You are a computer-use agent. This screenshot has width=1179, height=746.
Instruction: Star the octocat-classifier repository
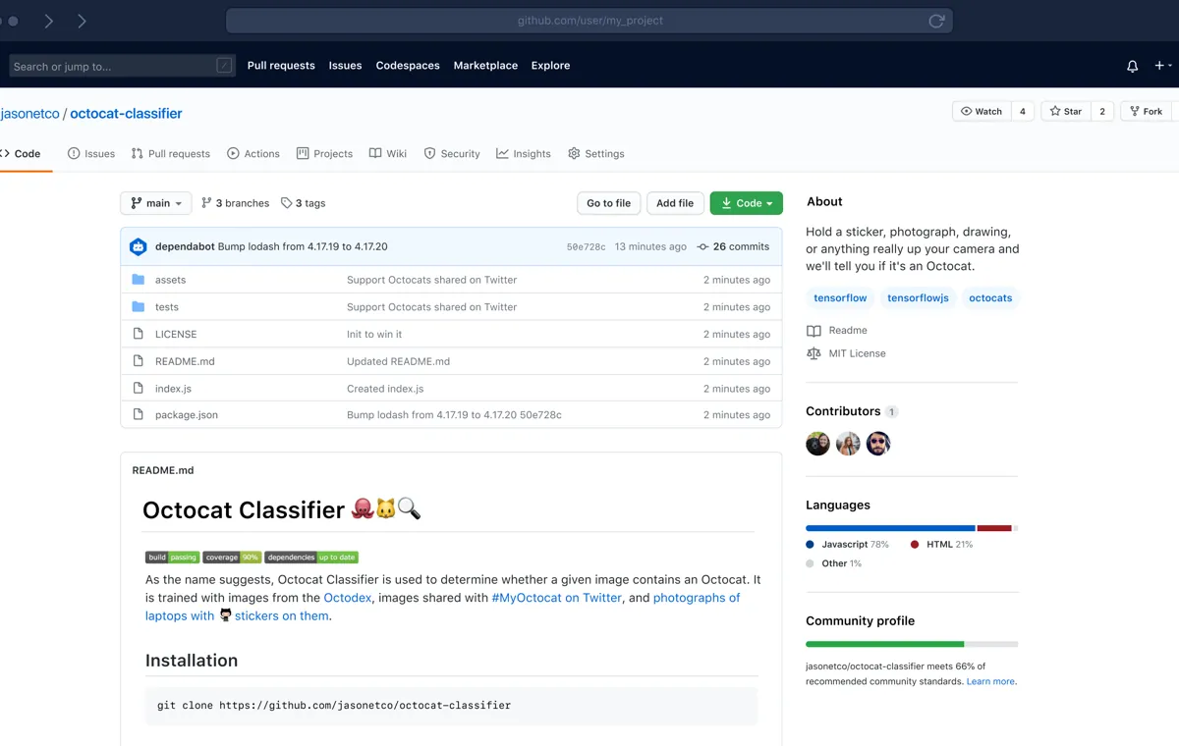(1065, 111)
